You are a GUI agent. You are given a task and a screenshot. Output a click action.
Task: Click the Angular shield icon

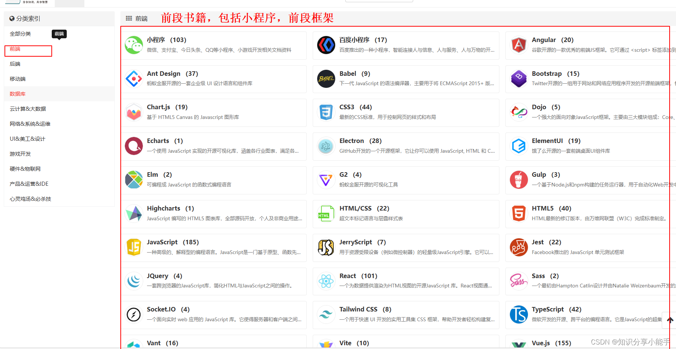[x=519, y=45]
